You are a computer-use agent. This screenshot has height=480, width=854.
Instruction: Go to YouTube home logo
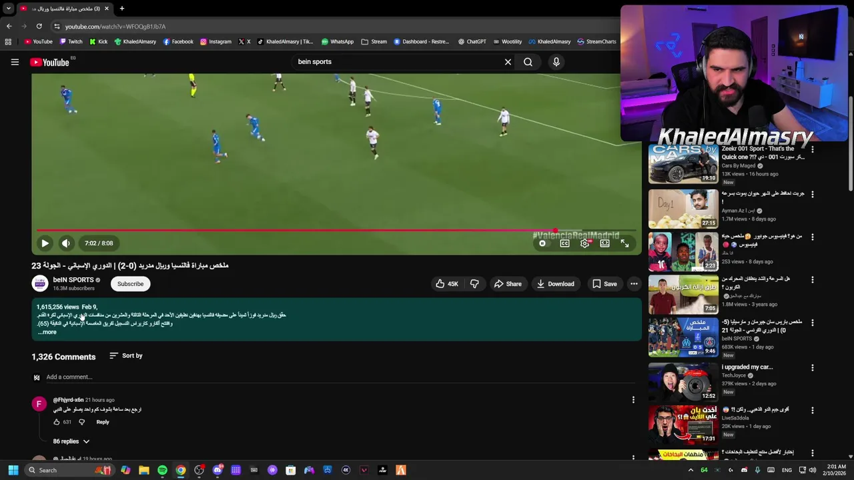[50, 62]
